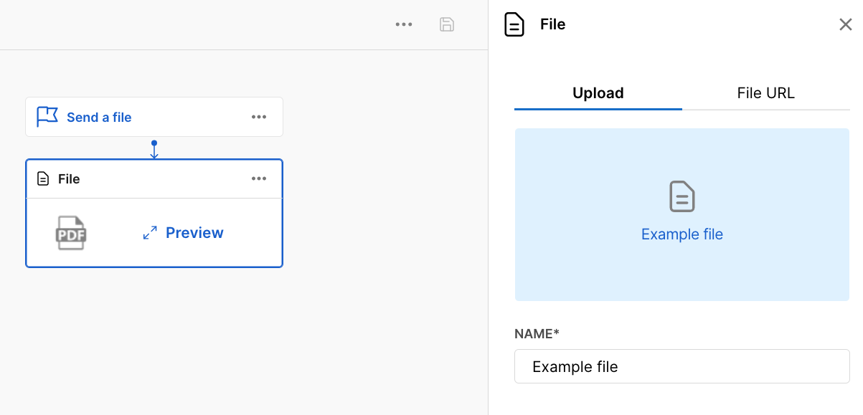Click the flag icon on the trigger node
863x415 pixels.
[x=47, y=117]
